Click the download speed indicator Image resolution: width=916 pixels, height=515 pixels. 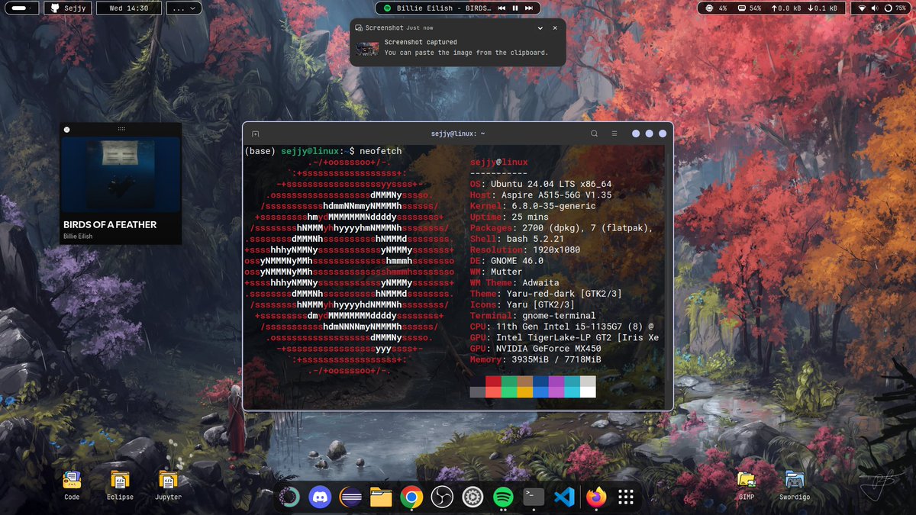click(x=823, y=8)
